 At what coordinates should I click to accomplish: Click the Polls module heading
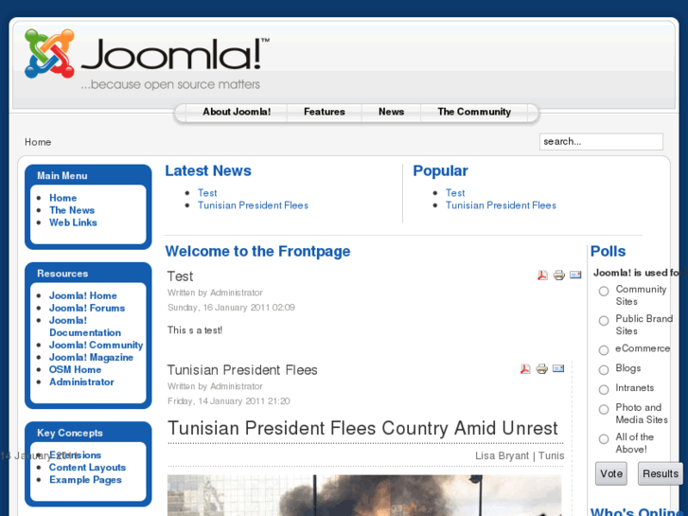tap(608, 252)
